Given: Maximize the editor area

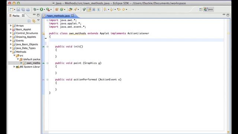Looking at the screenshot, I should [228, 15].
